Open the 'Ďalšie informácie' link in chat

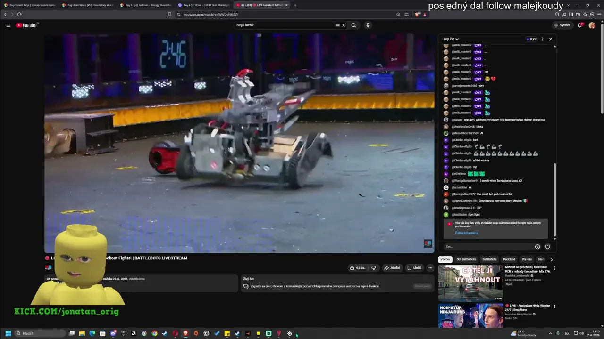pyautogui.click(x=467, y=233)
